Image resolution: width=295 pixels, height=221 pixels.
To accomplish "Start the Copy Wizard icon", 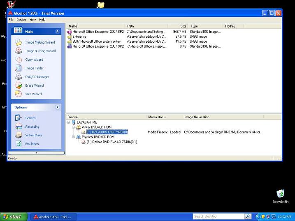I will 19,60.
